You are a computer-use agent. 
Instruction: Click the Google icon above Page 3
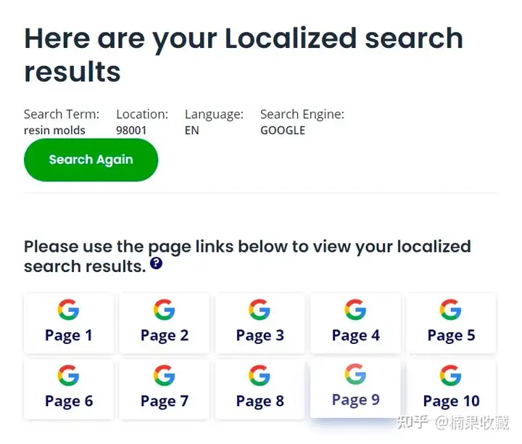260,310
